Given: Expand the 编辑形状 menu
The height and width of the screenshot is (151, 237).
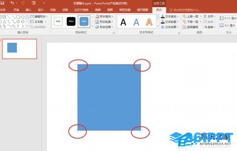Looking at the screenshot, I should (39, 16).
